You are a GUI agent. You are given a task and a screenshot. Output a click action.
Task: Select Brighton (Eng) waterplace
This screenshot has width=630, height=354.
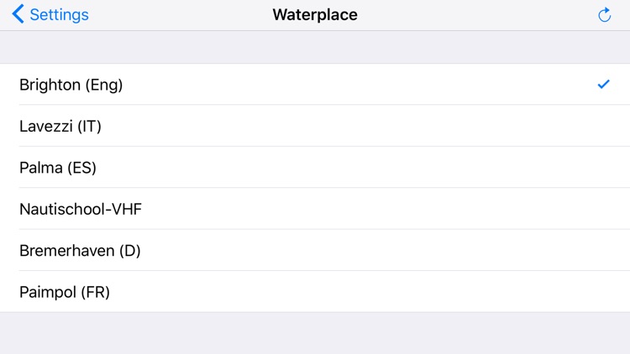click(315, 84)
